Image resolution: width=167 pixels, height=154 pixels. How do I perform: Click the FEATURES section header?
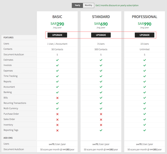tap(9, 38)
